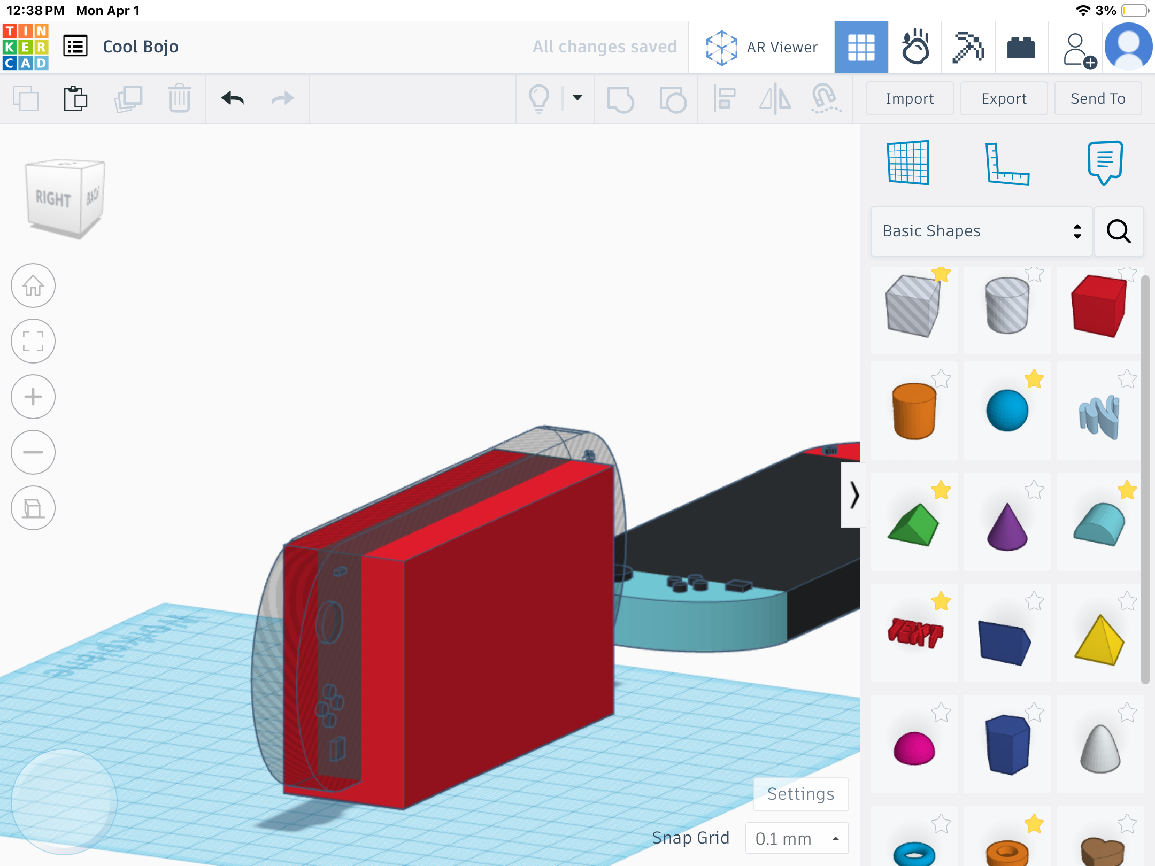1155x866 pixels.
Task: Switch to Blocks pickaxe mode
Action: coord(968,47)
